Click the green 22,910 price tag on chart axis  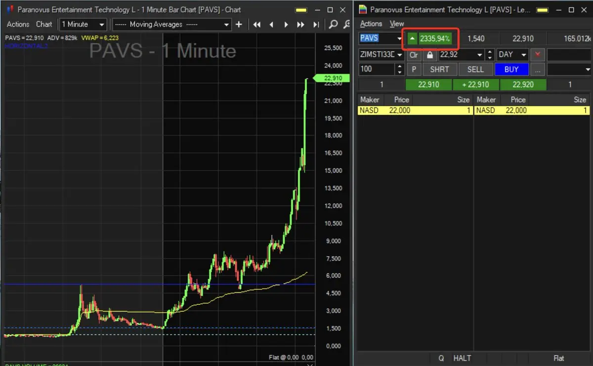331,78
